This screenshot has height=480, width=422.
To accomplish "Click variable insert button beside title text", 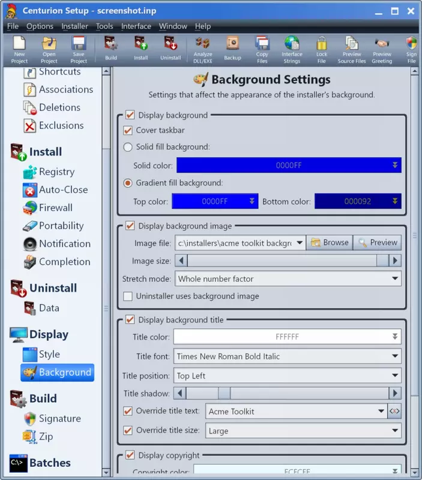I will (x=394, y=411).
